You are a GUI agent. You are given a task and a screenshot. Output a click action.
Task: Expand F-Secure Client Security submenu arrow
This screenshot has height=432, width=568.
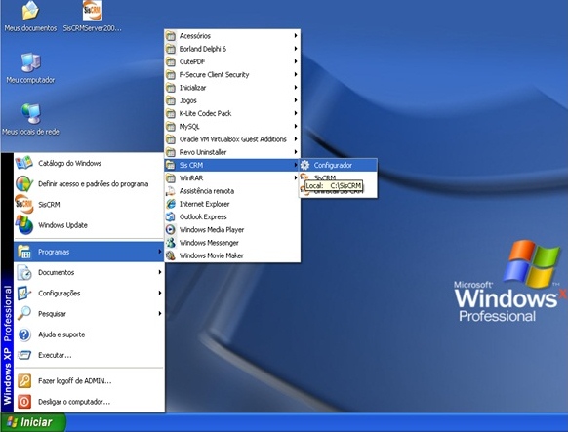pyautogui.click(x=296, y=74)
